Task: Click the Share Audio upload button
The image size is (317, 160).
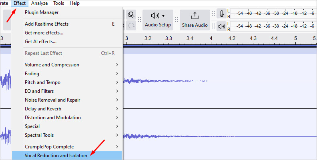Action: (x=195, y=20)
